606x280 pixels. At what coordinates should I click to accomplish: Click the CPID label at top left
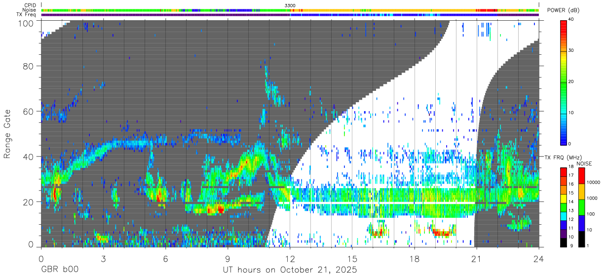coord(30,5)
